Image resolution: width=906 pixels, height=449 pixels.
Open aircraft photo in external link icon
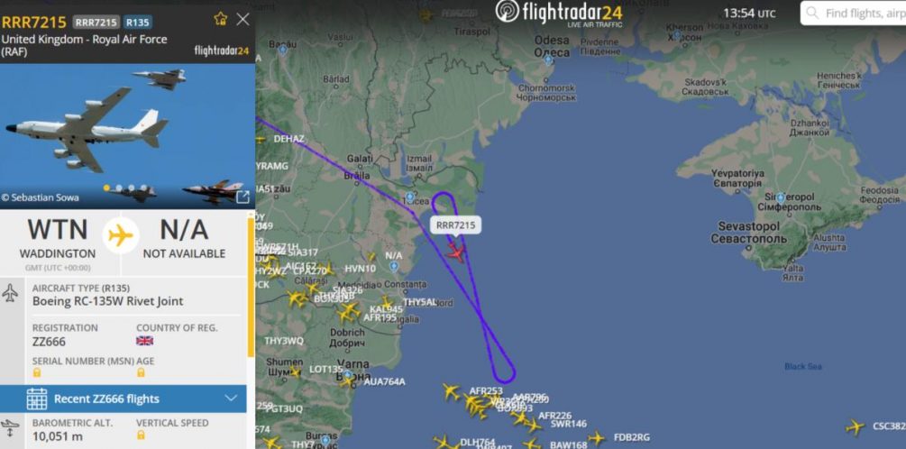[243, 197]
